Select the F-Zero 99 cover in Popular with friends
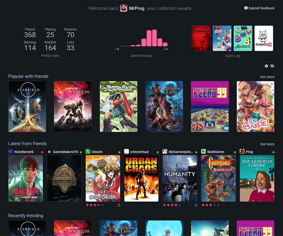Screen dimensions: 283x236 (210, 107)
